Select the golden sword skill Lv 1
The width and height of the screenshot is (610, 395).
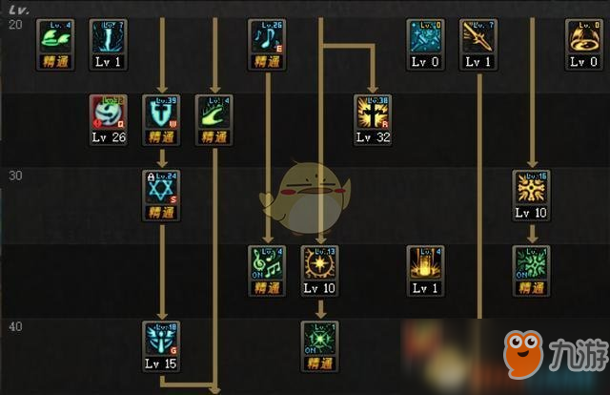pyautogui.click(x=478, y=45)
